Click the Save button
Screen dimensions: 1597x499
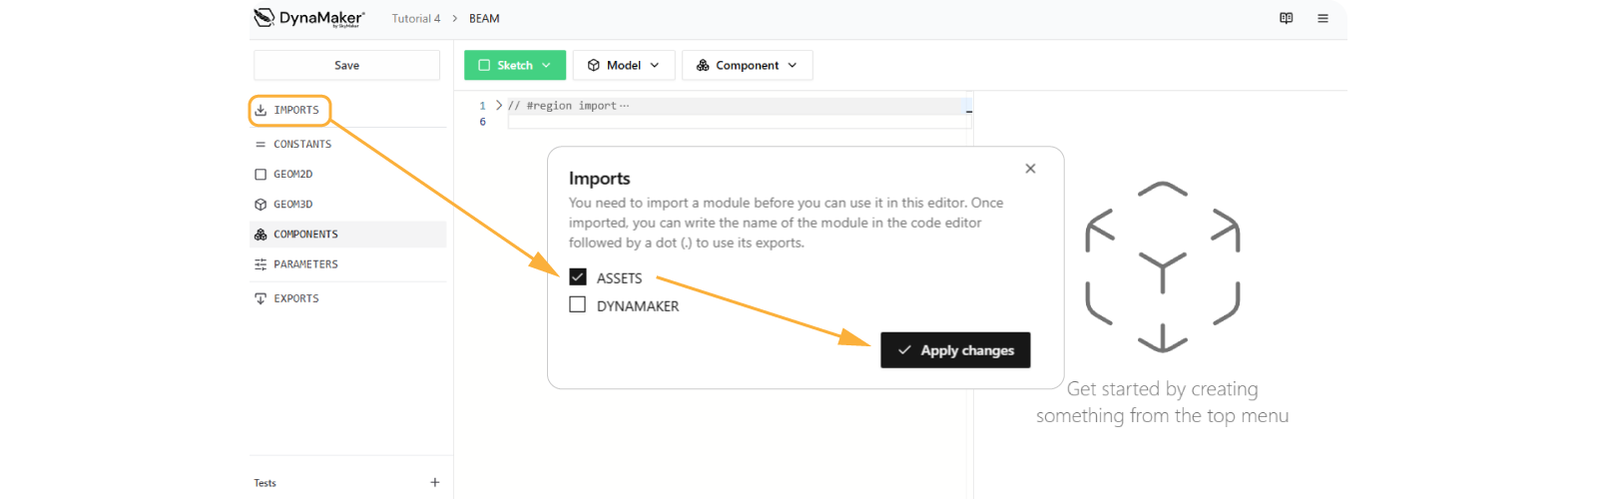click(346, 65)
